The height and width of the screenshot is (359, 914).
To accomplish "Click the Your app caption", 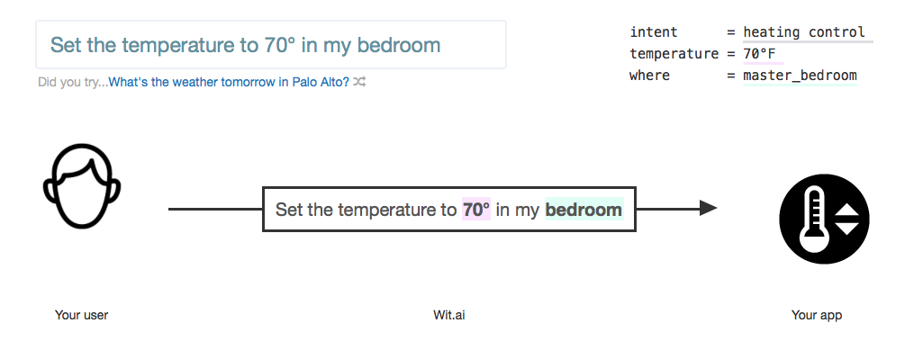I will (817, 315).
